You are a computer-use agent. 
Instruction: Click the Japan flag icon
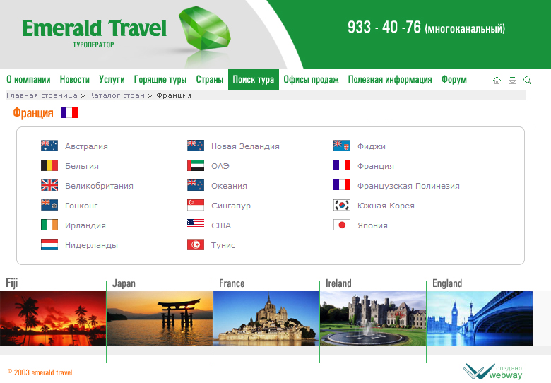[342, 225]
